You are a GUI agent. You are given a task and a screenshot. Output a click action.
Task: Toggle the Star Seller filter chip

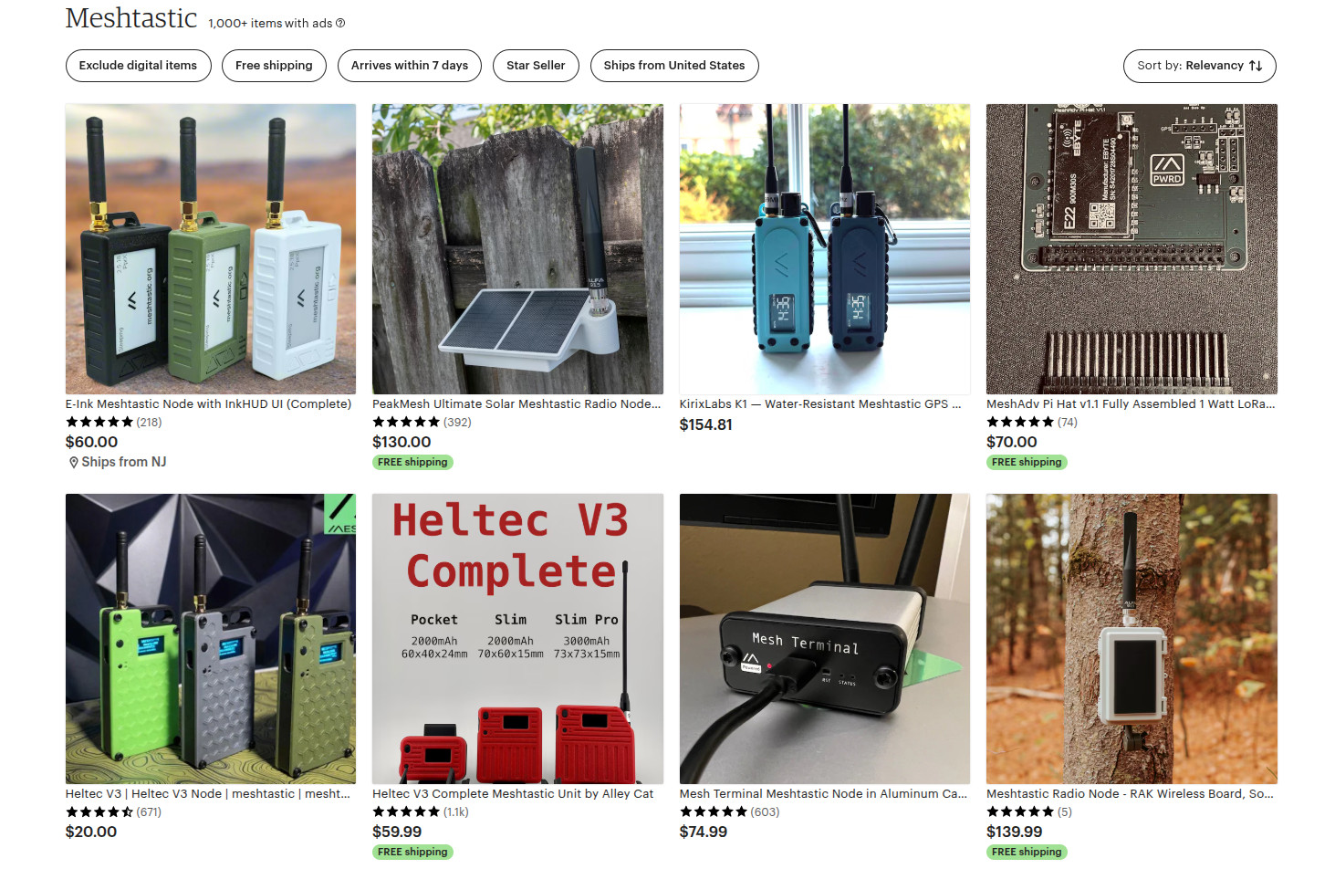536,66
